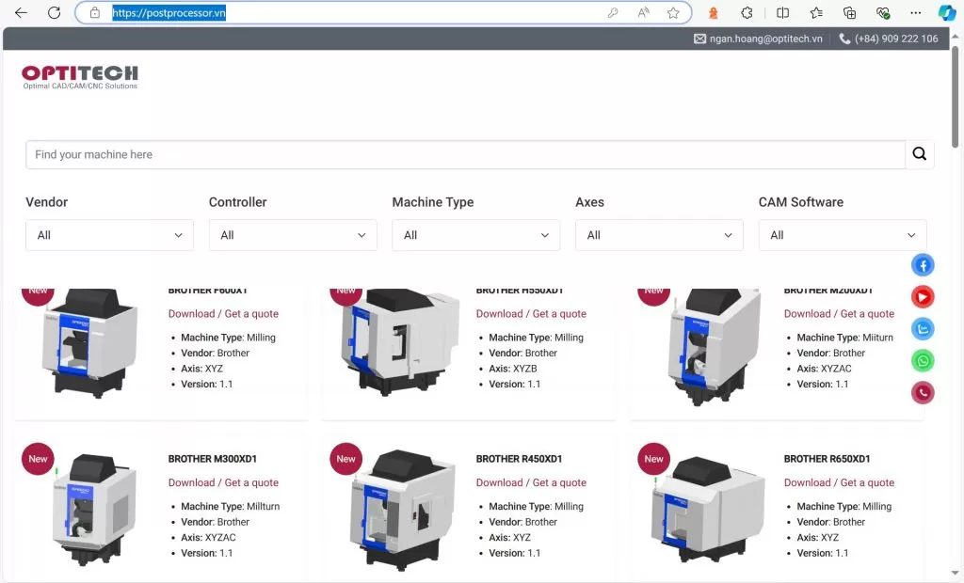Open the password key icon in address bar
The width and height of the screenshot is (964, 583).
point(613,13)
